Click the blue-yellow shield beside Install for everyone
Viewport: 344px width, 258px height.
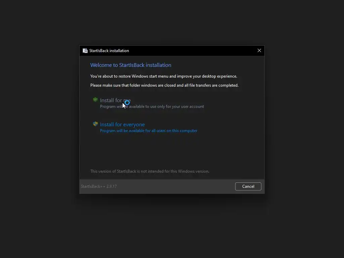[95, 124]
